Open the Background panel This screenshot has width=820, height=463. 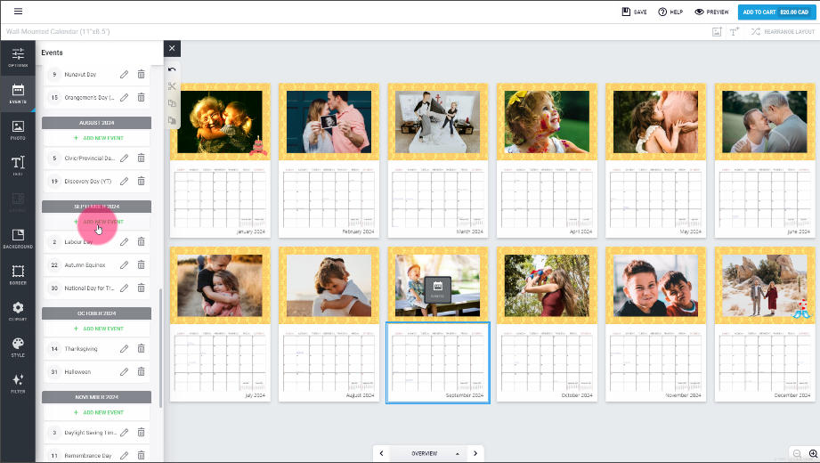coord(18,238)
